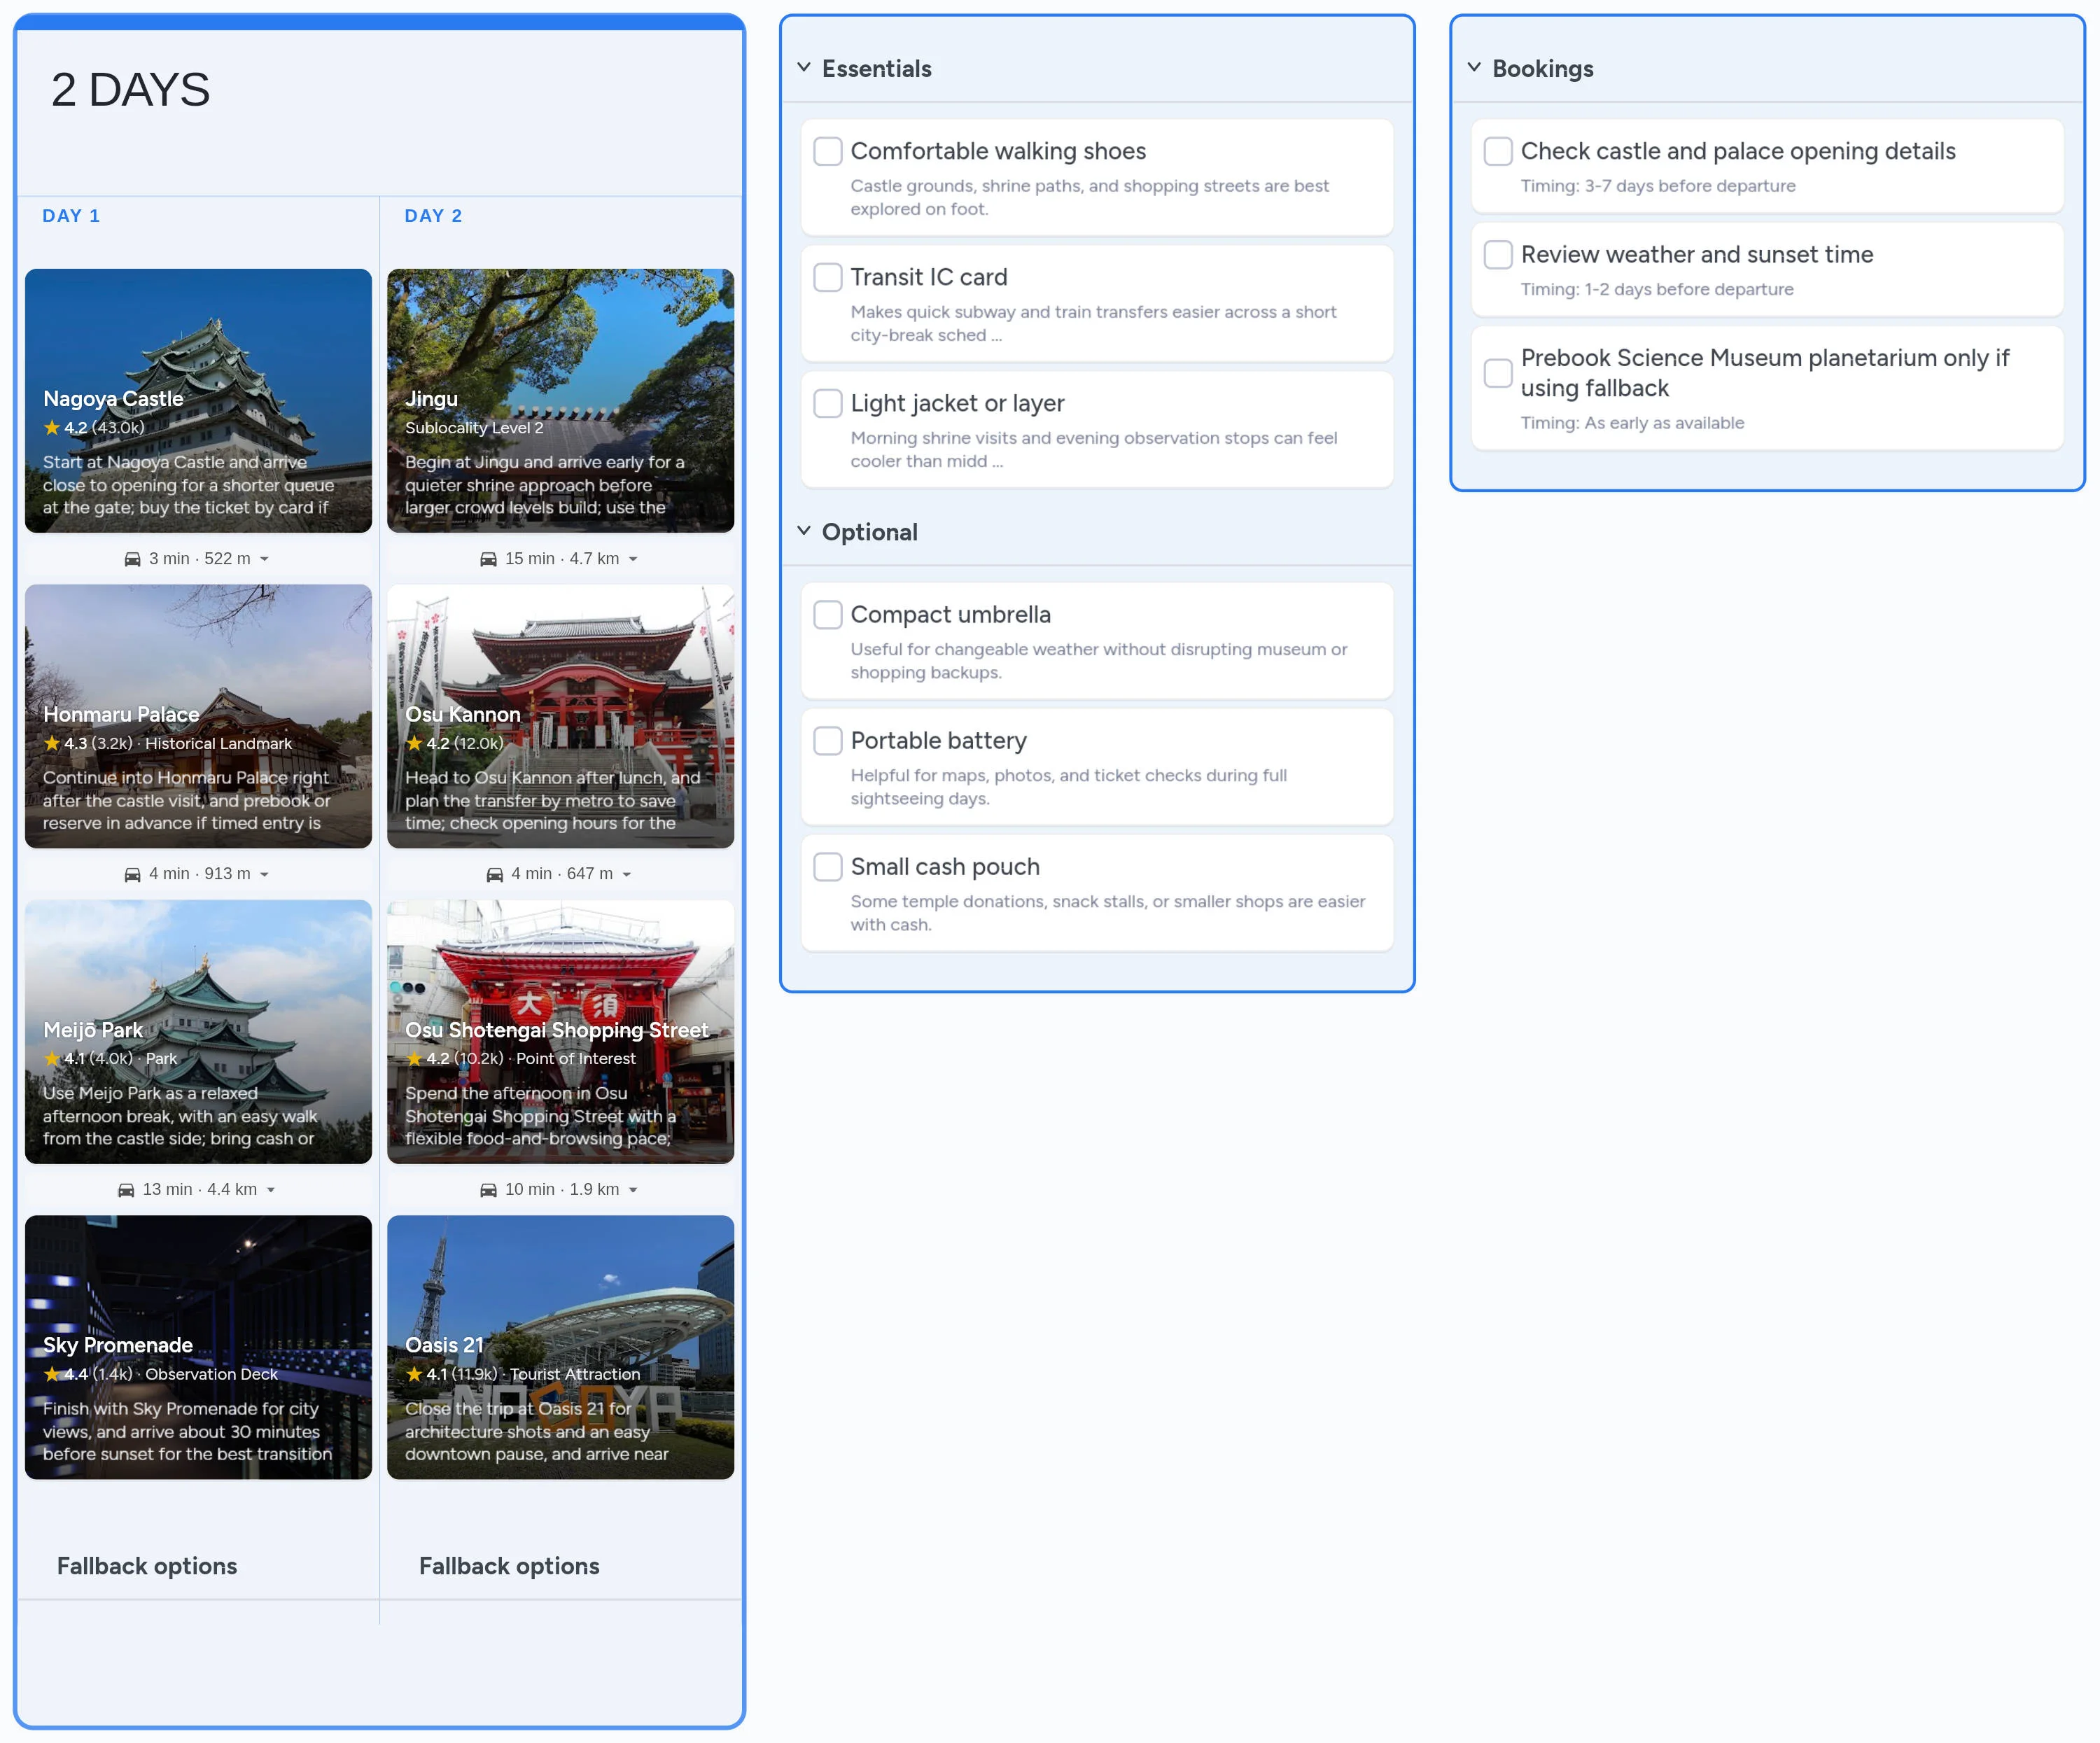Click the car icon beside 10 min 1.9 km
Image resolution: width=2100 pixels, height=1743 pixels.
(x=489, y=1189)
